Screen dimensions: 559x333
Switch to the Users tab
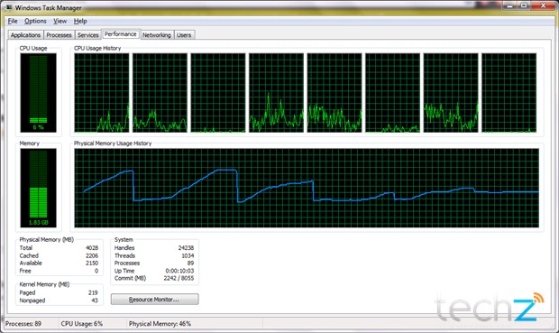(184, 35)
